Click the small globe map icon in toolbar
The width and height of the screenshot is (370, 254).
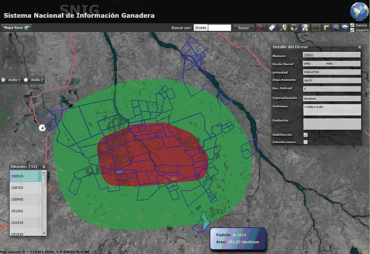[x=335, y=28]
